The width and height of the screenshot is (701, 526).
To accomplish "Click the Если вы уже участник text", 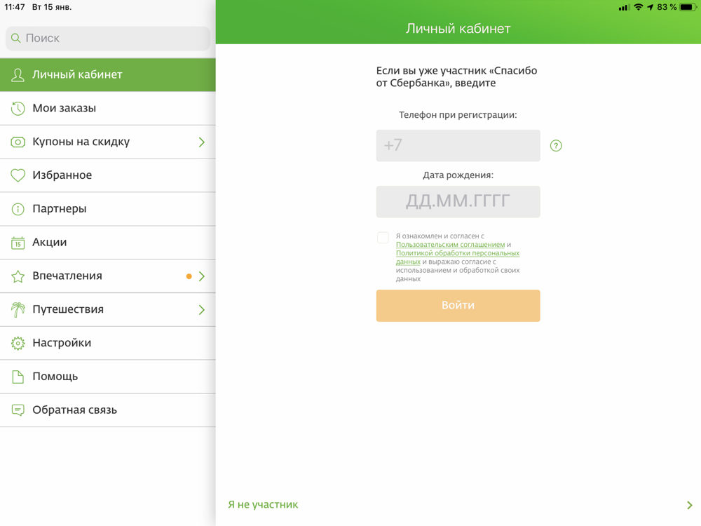I will pyautogui.click(x=456, y=77).
